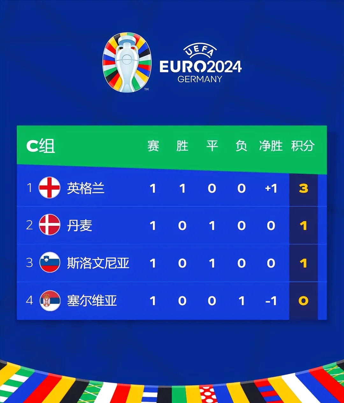344x403 pixels.
Task: Click the 胜 column header
Action: pos(182,146)
